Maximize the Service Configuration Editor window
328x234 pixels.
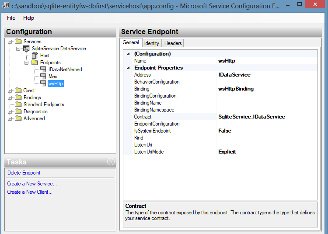pyautogui.click(x=300, y=4)
